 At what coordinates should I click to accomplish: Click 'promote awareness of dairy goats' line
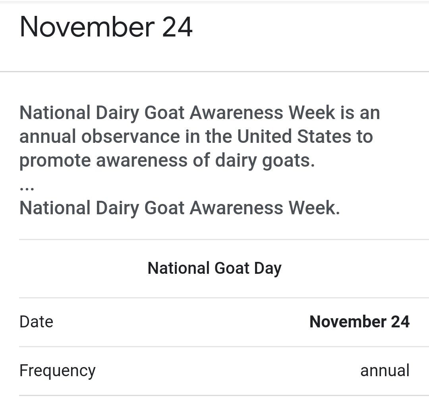coord(167,161)
